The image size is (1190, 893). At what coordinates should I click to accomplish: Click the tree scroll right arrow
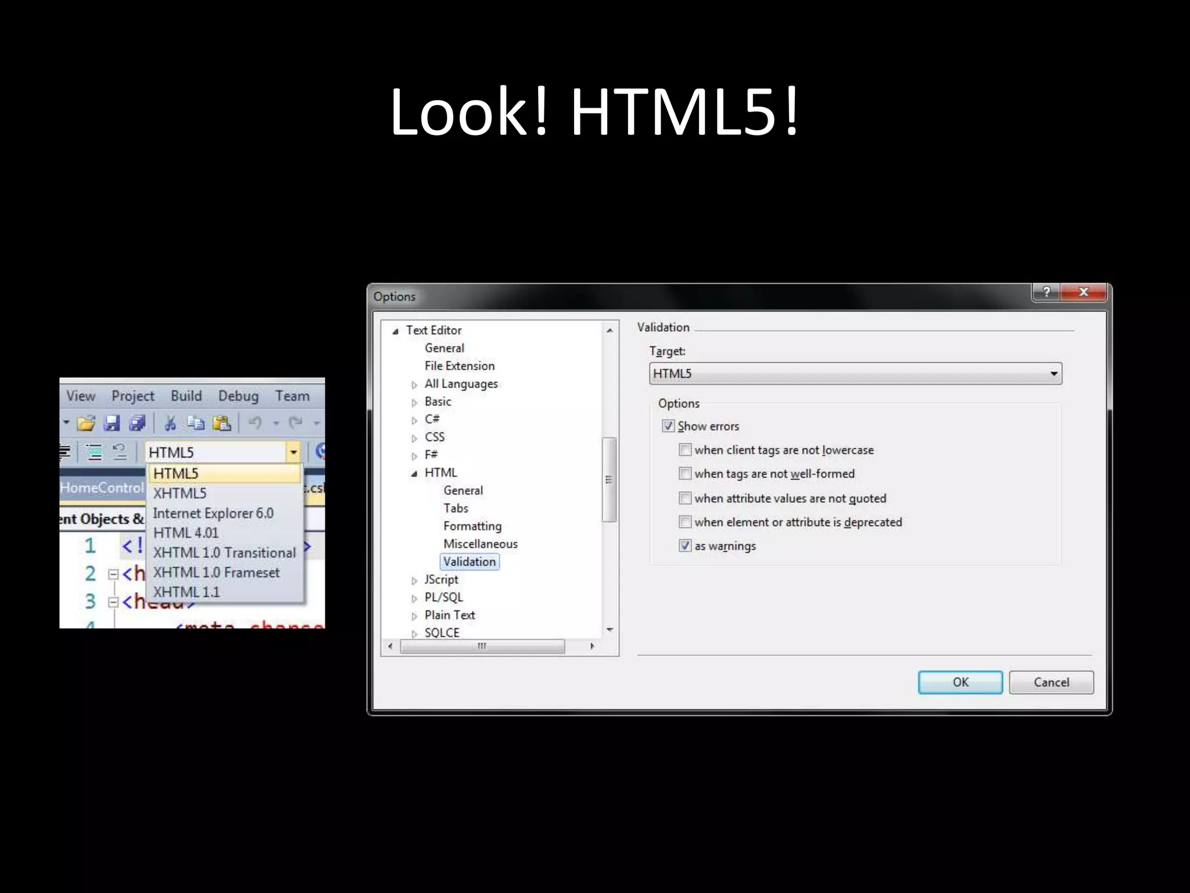[x=592, y=646]
